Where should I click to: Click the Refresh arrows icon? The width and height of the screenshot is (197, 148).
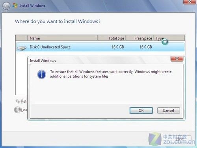[18, 101]
